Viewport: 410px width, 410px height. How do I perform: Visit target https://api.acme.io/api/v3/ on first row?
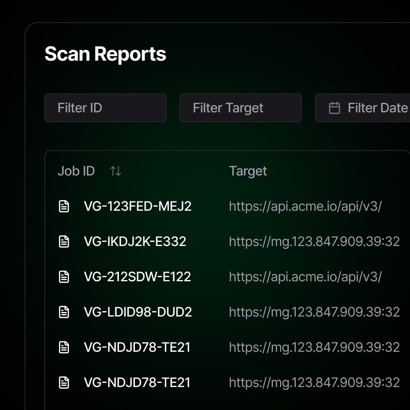click(305, 206)
